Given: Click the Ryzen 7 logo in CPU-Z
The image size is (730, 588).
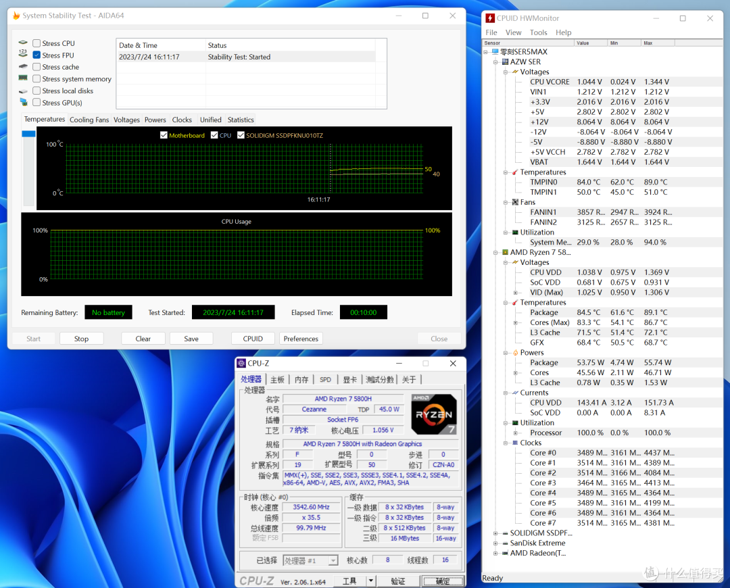Looking at the screenshot, I should pyautogui.click(x=434, y=414).
